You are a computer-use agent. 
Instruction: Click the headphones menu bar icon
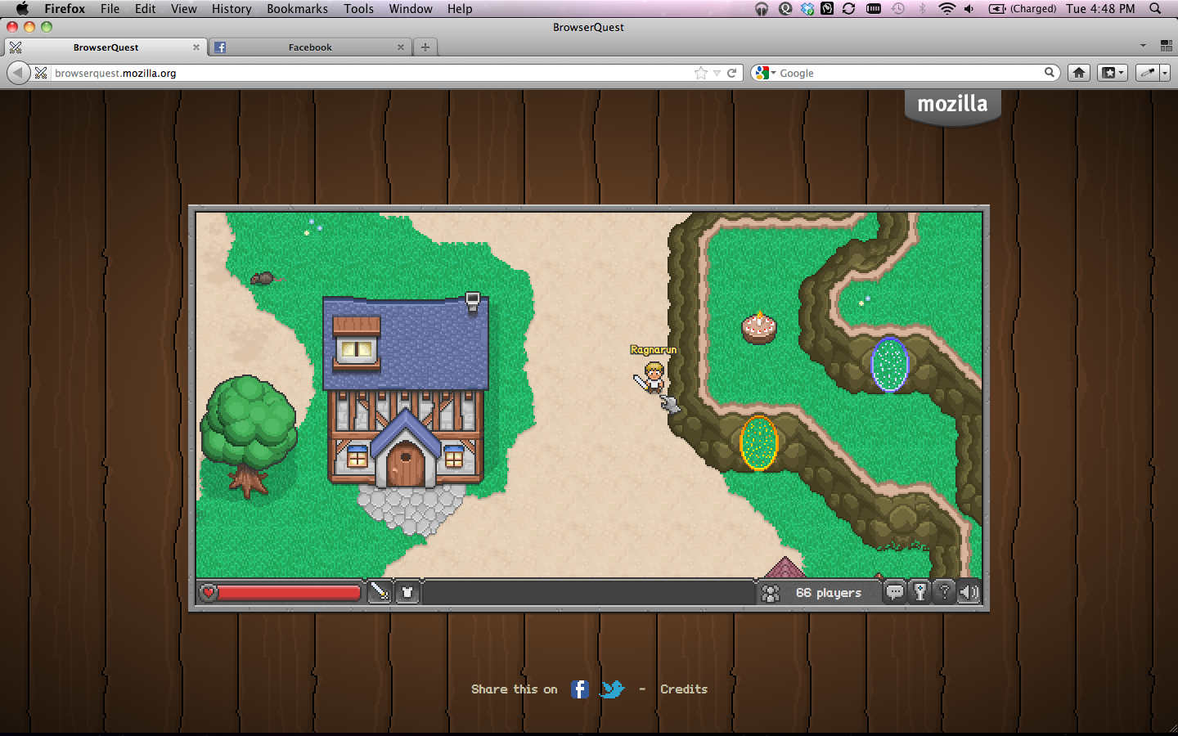(x=762, y=8)
